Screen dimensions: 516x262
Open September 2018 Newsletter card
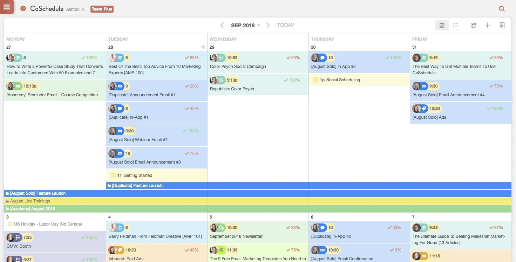click(x=258, y=232)
